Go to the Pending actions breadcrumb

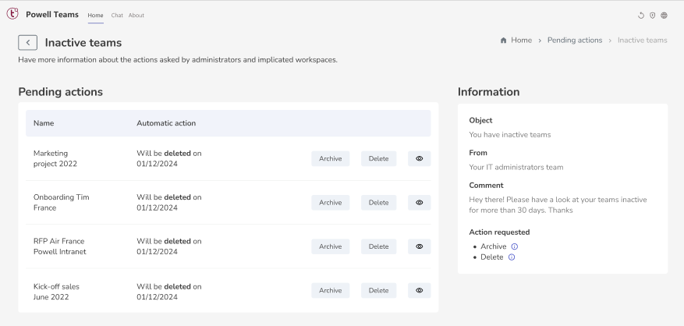pyautogui.click(x=575, y=40)
